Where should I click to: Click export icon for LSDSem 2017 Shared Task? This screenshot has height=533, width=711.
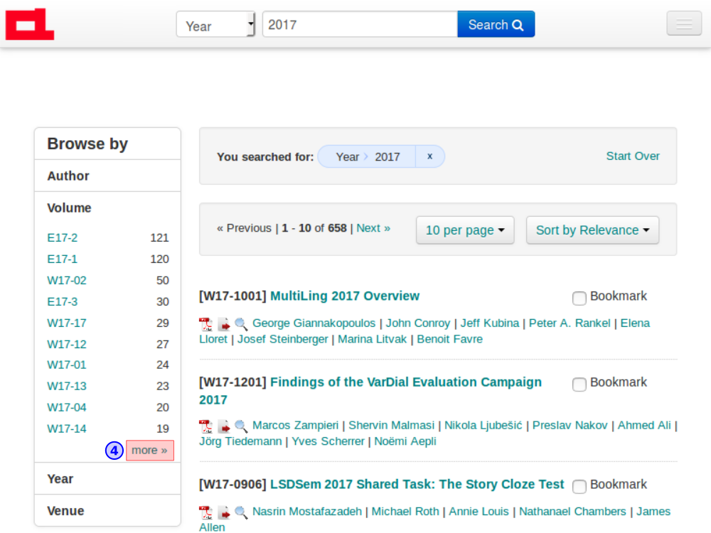[x=223, y=512]
